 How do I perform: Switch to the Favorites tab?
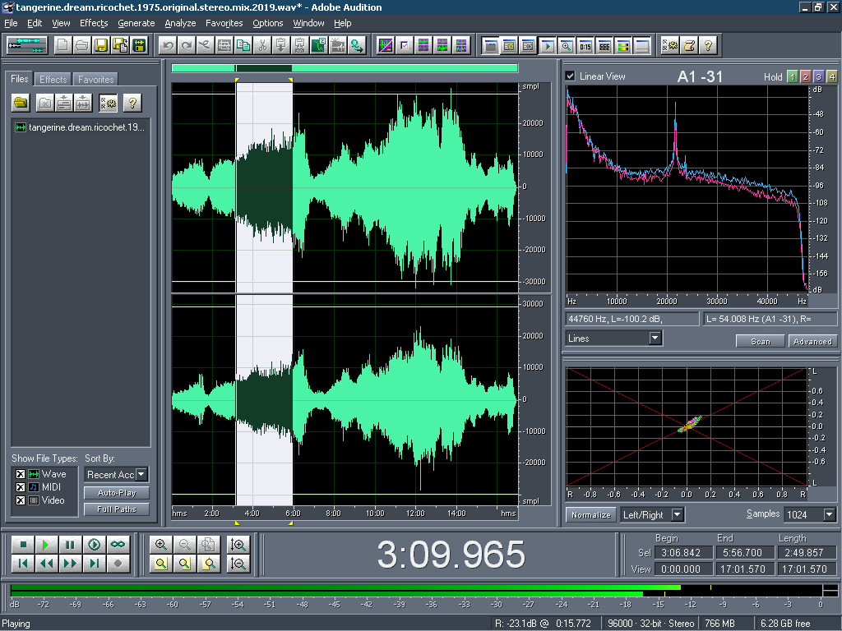tap(96, 80)
